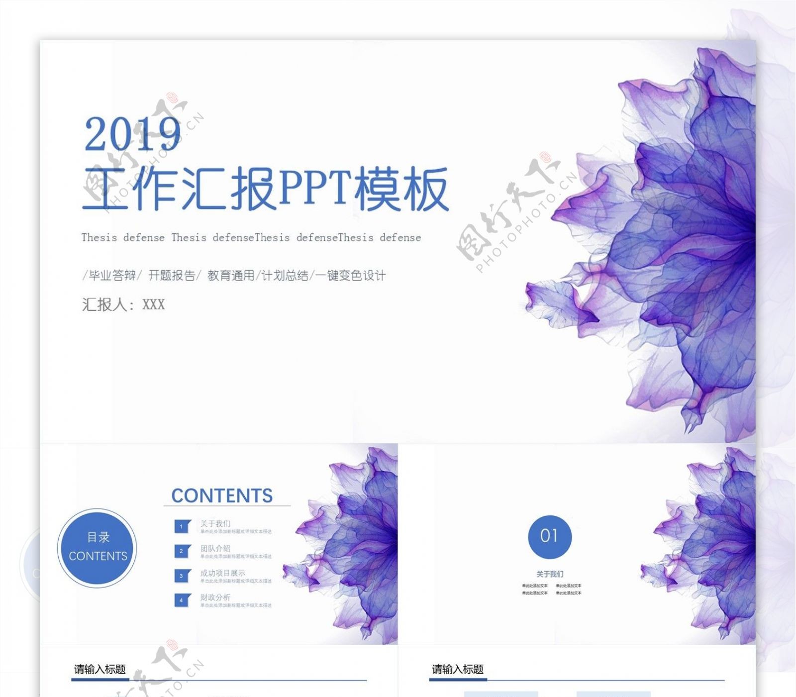Select the "成功项目展示" contents entry
Screen dimensions: 796x697
point(223,573)
